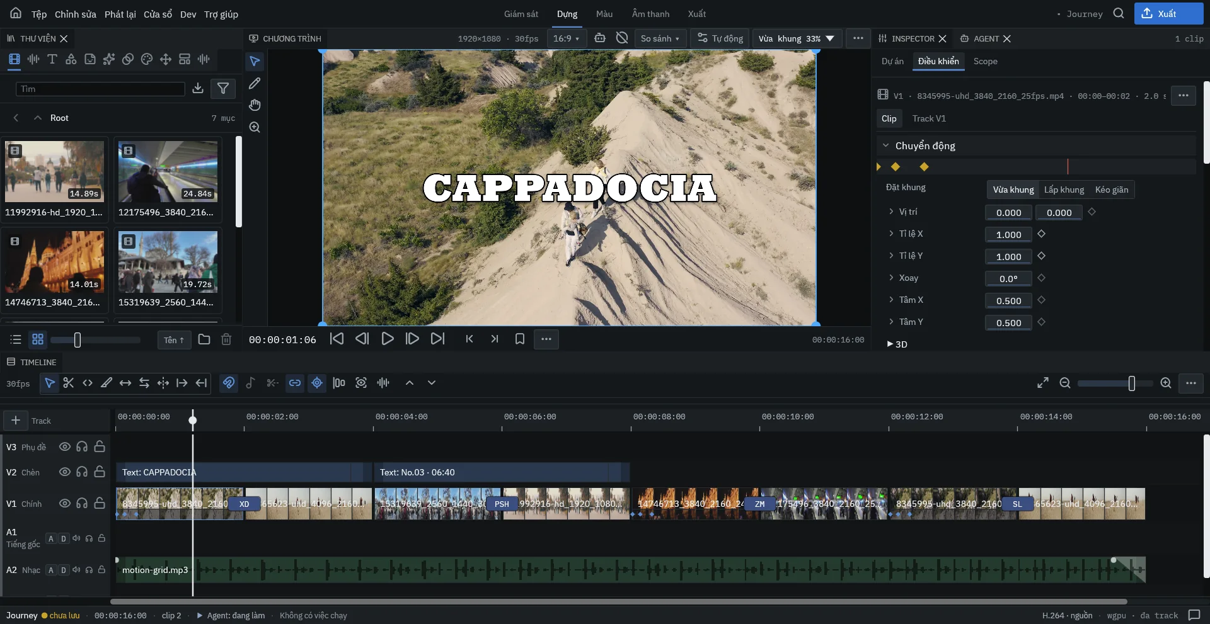1210x624 pixels.
Task: Open the library filter funnel
Action: [223, 88]
